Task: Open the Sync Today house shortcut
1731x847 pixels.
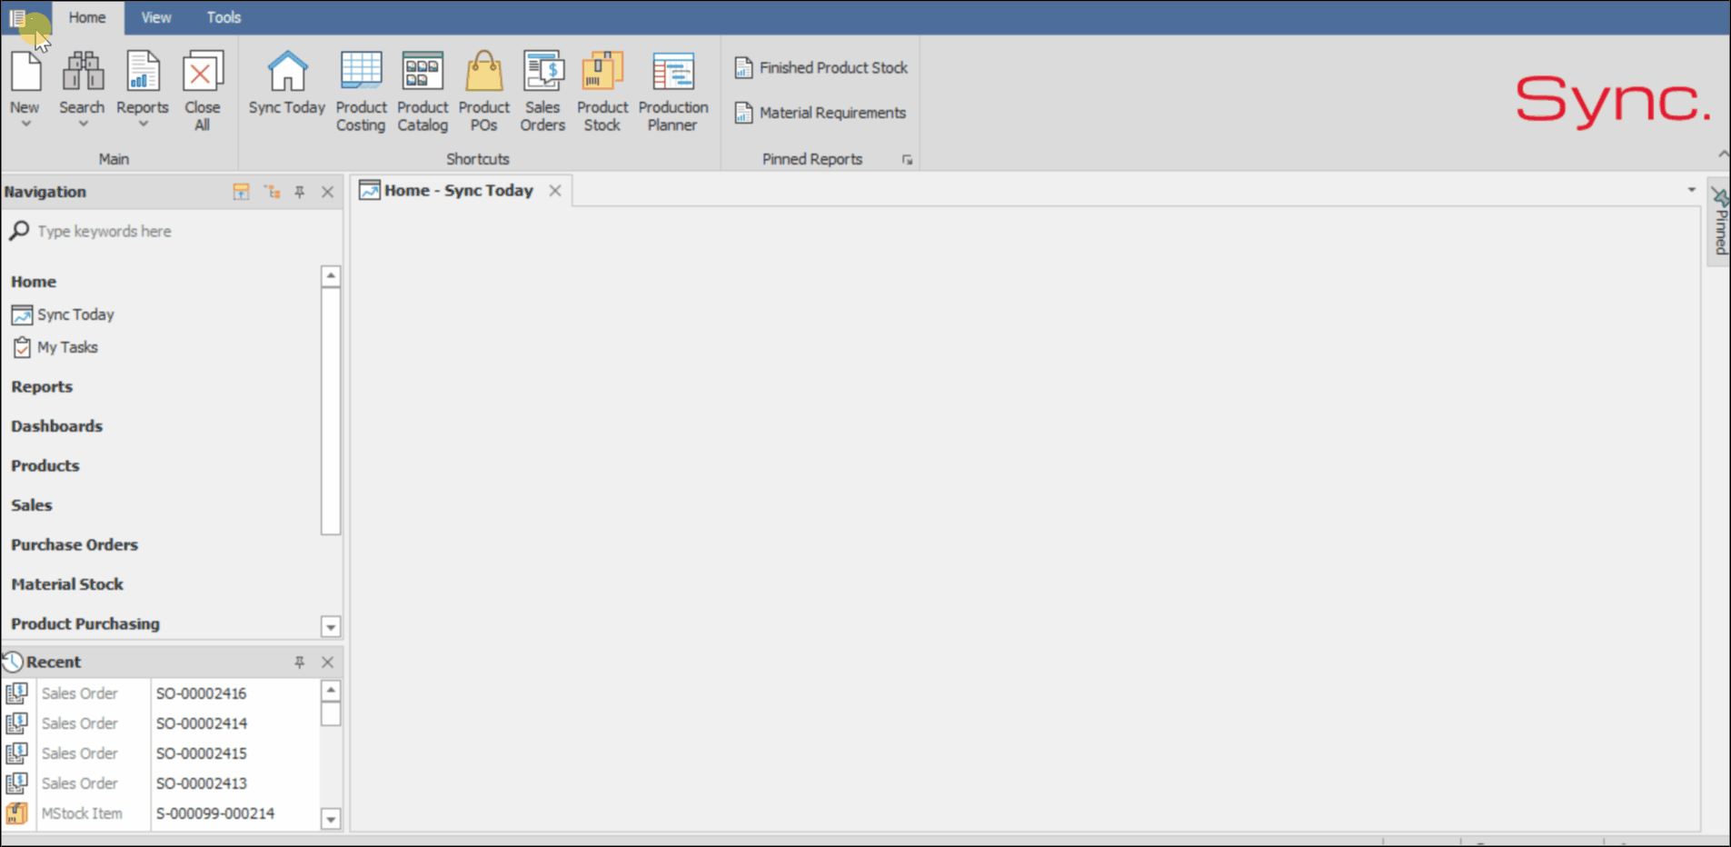Action: [287, 83]
